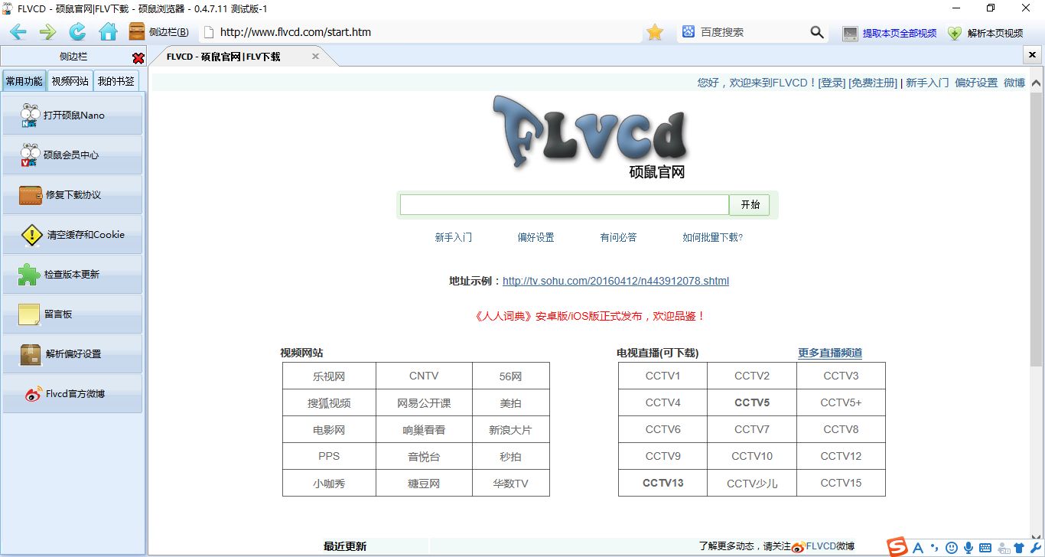Open the CCTV1 live channel
1045x557 pixels.
click(x=662, y=376)
